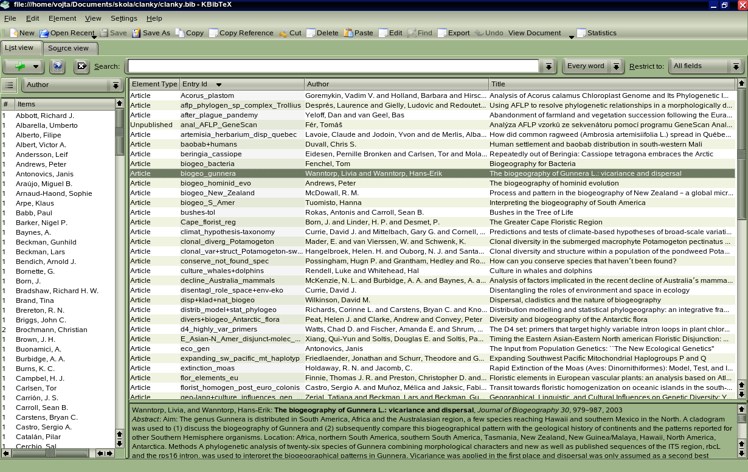Select the bushes-tol entry
This screenshot has height=472, width=748.
(x=432, y=212)
